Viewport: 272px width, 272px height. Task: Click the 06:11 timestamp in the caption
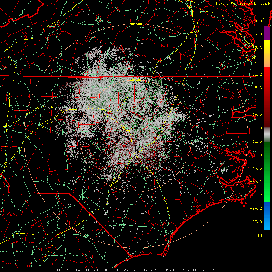(214, 270)
